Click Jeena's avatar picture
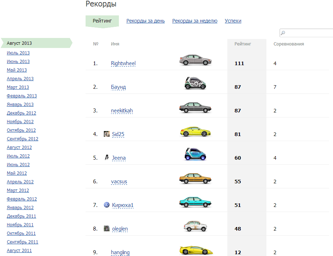The image size is (333, 256). [107, 158]
